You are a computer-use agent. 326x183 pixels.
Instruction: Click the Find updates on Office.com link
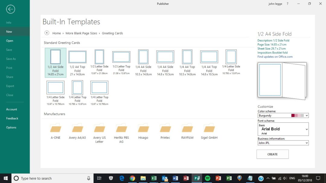(x=275, y=57)
